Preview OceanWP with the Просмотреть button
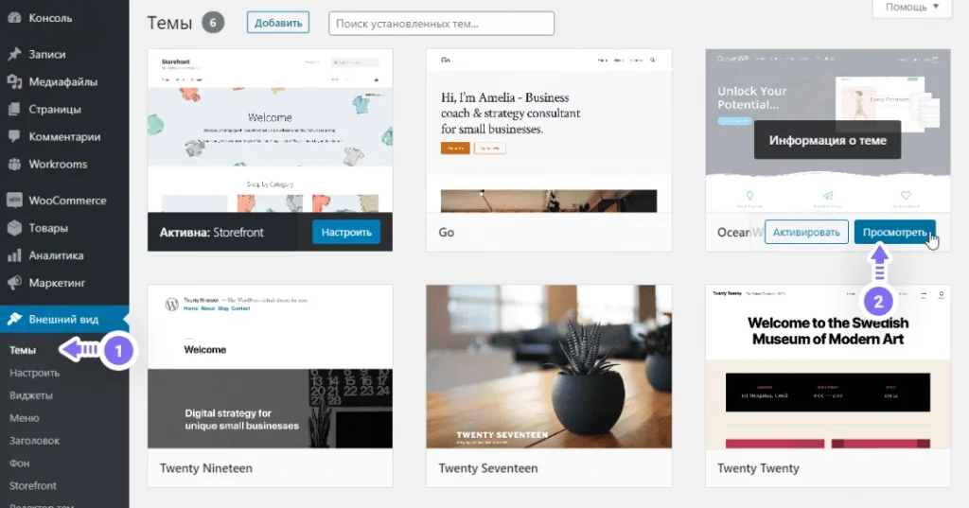This screenshot has width=969, height=508. pos(894,233)
